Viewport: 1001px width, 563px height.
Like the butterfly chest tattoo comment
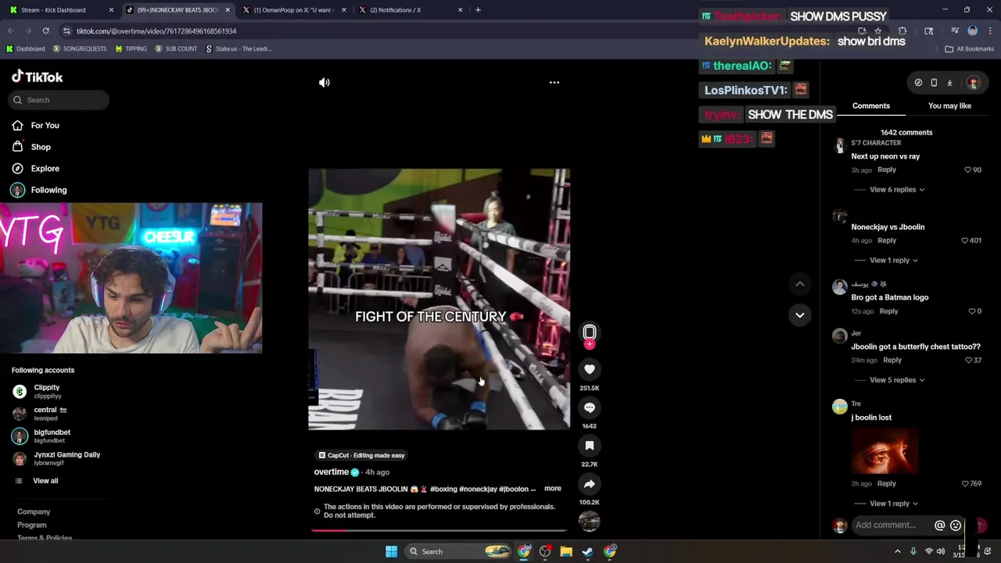coord(968,360)
